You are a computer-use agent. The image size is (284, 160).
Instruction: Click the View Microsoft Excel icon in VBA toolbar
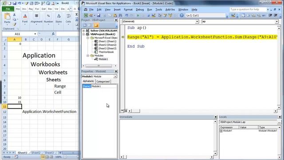(x=86, y=16)
